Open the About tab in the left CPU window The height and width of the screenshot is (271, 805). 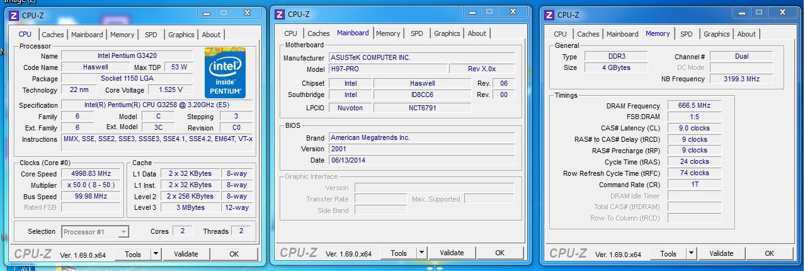click(x=211, y=35)
